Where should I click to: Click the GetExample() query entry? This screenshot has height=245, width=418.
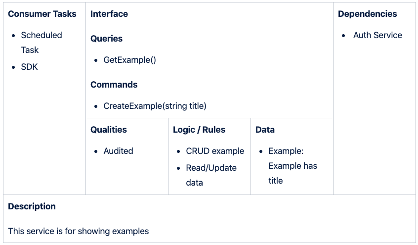point(129,60)
